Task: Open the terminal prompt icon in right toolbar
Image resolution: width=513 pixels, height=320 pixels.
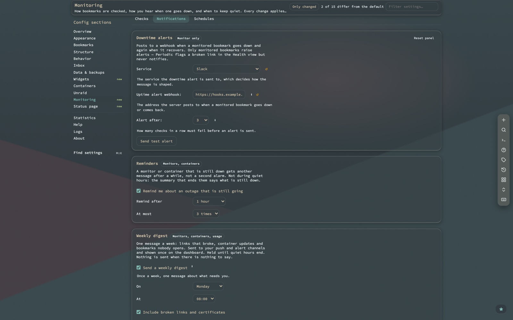Action: click(503, 140)
